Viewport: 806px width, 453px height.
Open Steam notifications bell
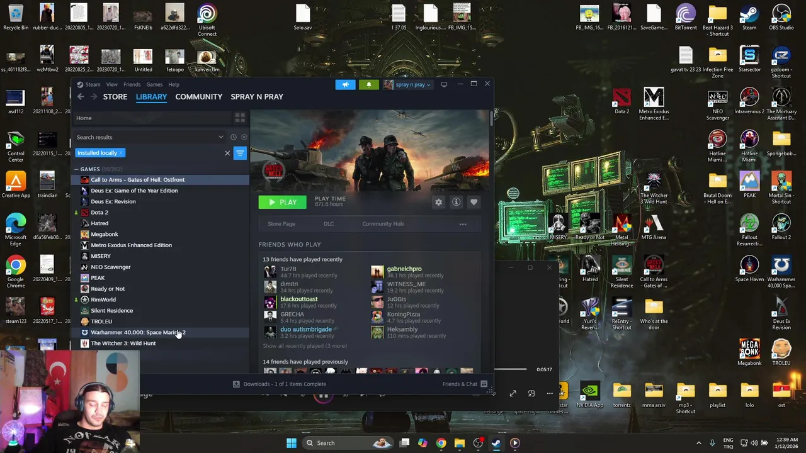[x=369, y=84]
